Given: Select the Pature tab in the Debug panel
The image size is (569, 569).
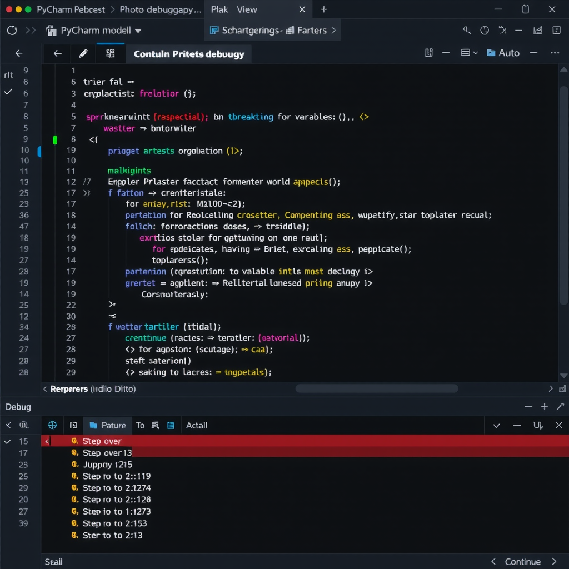Looking at the screenshot, I should click(x=107, y=425).
